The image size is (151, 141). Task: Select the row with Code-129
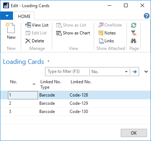tap(76, 103)
